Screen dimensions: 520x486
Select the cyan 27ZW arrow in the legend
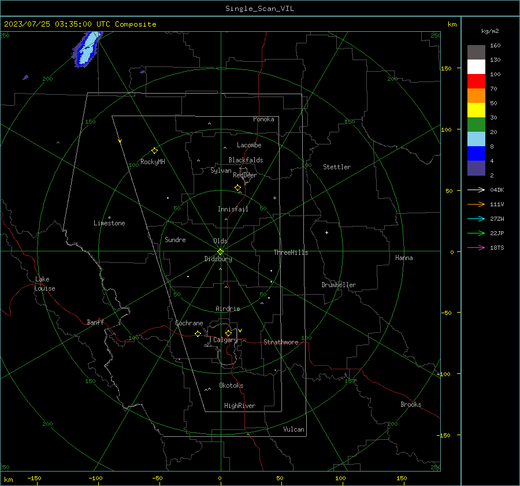(476, 218)
